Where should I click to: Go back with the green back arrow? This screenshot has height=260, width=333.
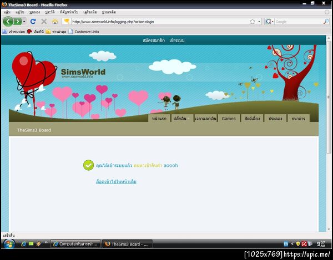point(8,22)
